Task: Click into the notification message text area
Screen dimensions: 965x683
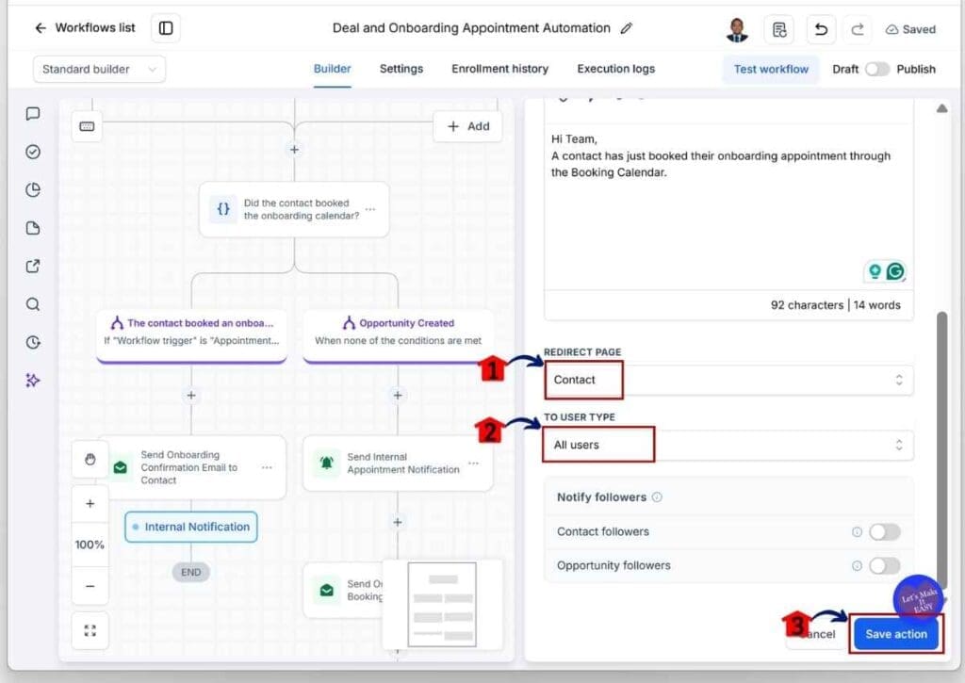Action: pyautogui.click(x=728, y=206)
